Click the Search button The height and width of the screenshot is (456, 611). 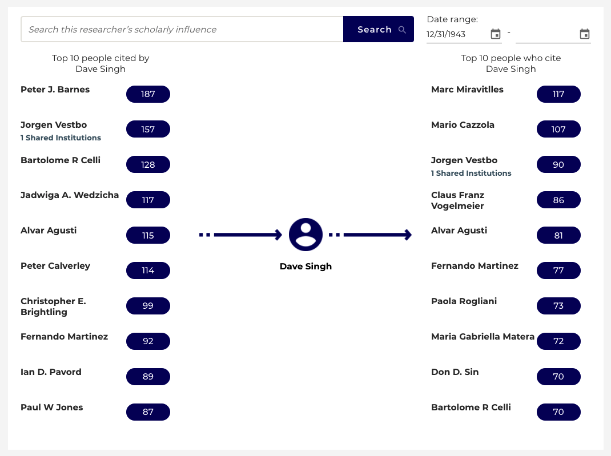click(379, 29)
